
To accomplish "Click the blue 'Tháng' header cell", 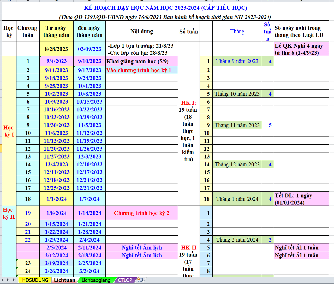I will click(x=237, y=31).
